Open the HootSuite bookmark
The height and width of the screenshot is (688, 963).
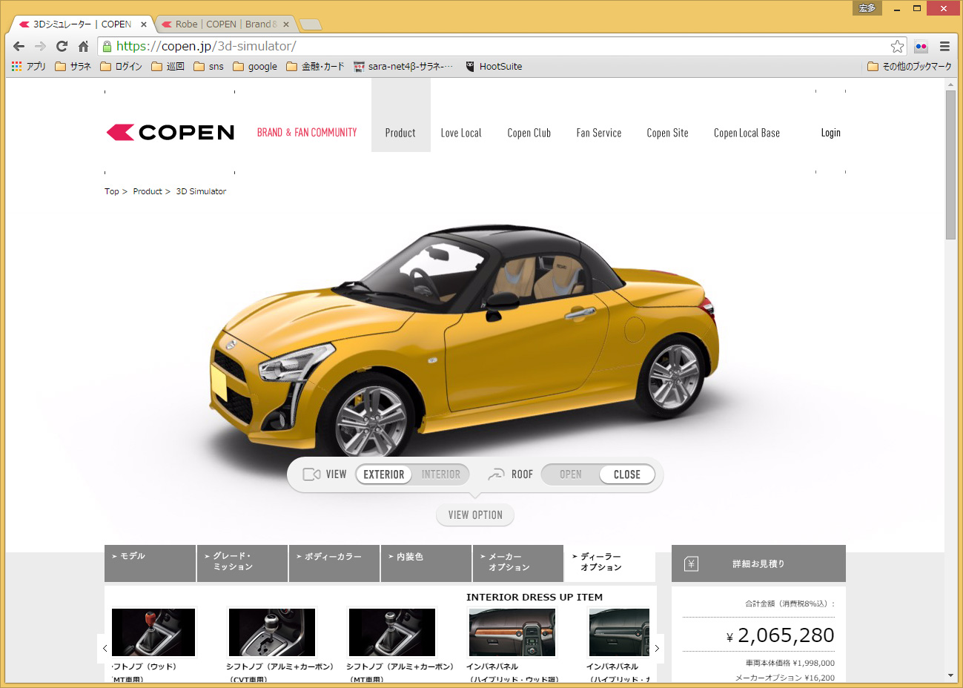(x=493, y=66)
